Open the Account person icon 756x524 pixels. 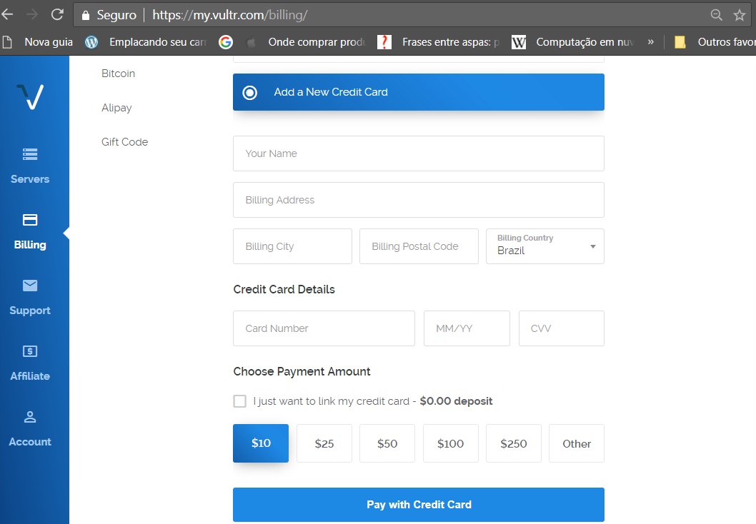pyautogui.click(x=30, y=417)
